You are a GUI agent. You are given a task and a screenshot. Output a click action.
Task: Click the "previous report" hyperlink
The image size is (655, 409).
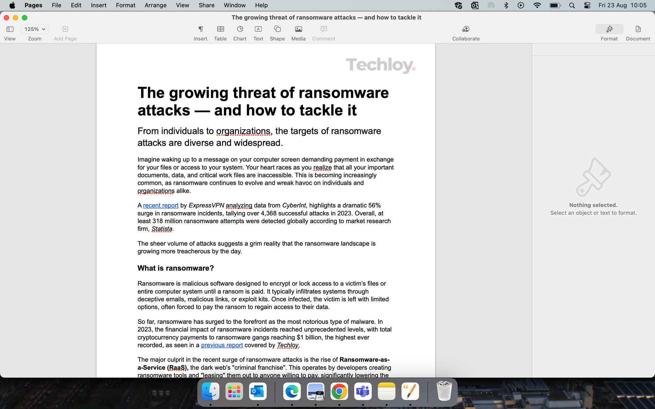click(x=222, y=345)
